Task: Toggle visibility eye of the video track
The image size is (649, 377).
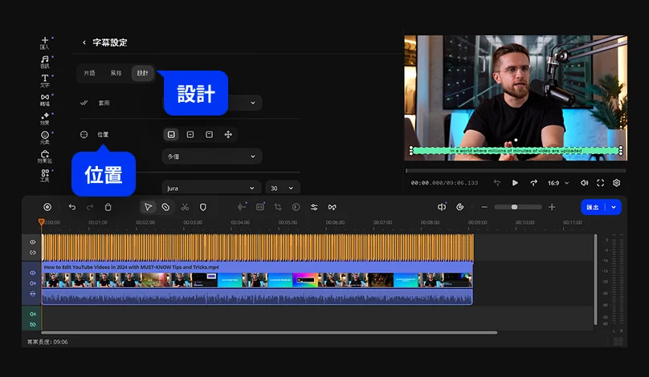Action: 33,273
